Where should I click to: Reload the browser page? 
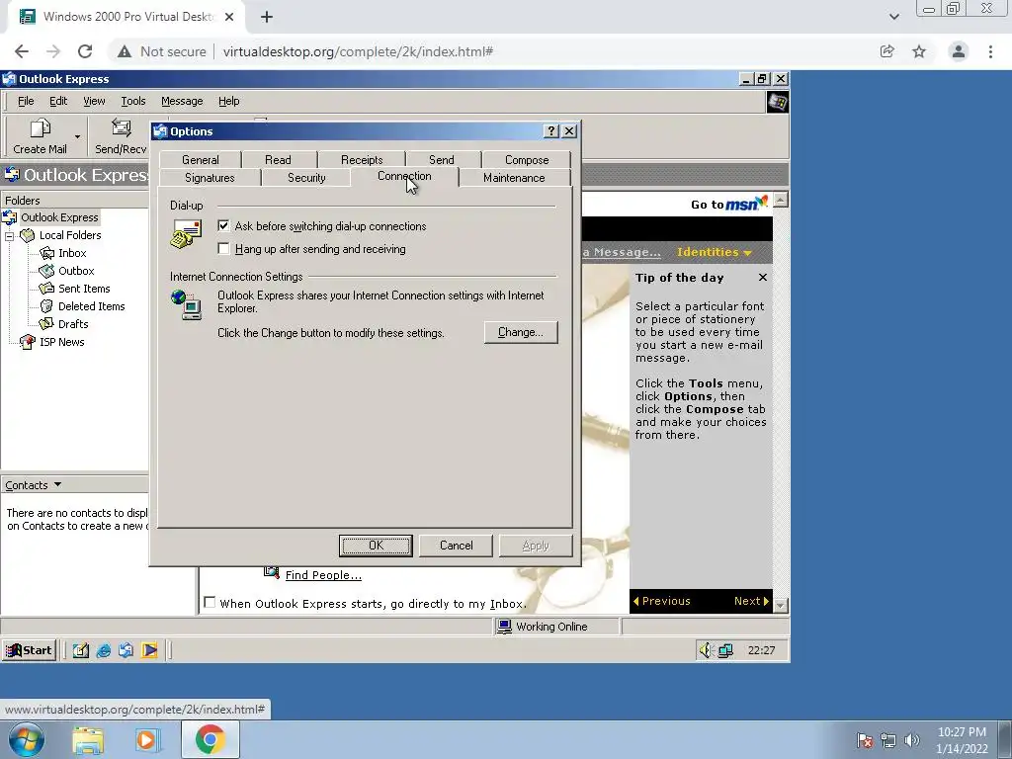pos(85,51)
